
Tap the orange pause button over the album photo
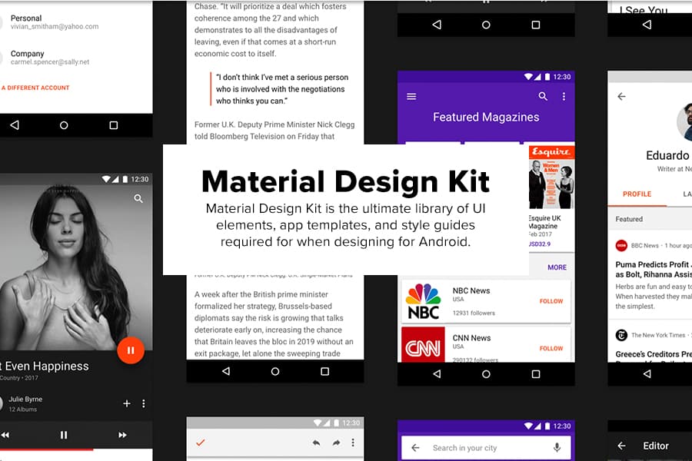pos(131,350)
